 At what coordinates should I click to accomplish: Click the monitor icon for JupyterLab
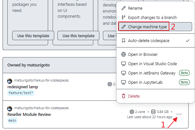point(123,82)
